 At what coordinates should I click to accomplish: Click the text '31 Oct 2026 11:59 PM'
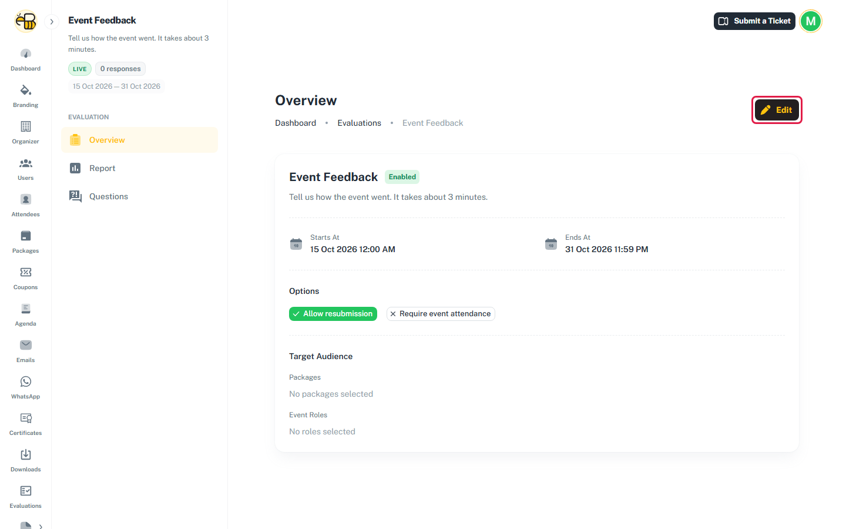[x=607, y=249]
